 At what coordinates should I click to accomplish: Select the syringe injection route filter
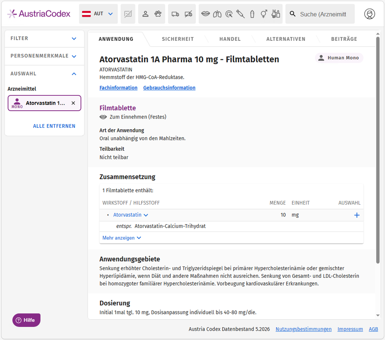click(x=240, y=14)
